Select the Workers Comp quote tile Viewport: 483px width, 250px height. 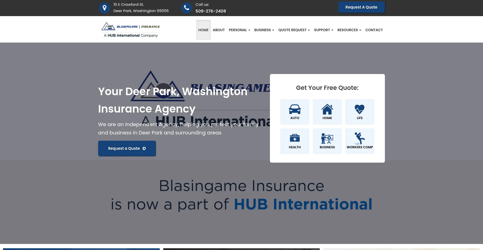point(360,141)
